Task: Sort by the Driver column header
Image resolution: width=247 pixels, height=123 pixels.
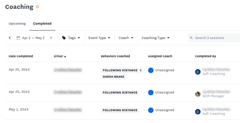Action: click(x=58, y=56)
